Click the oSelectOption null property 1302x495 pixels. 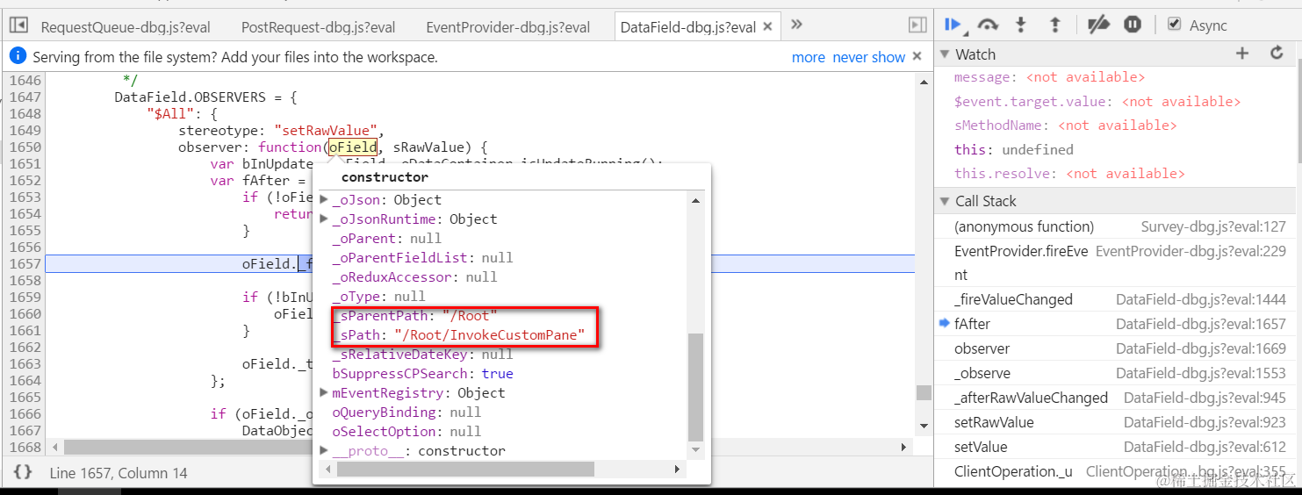pyautogui.click(x=406, y=432)
